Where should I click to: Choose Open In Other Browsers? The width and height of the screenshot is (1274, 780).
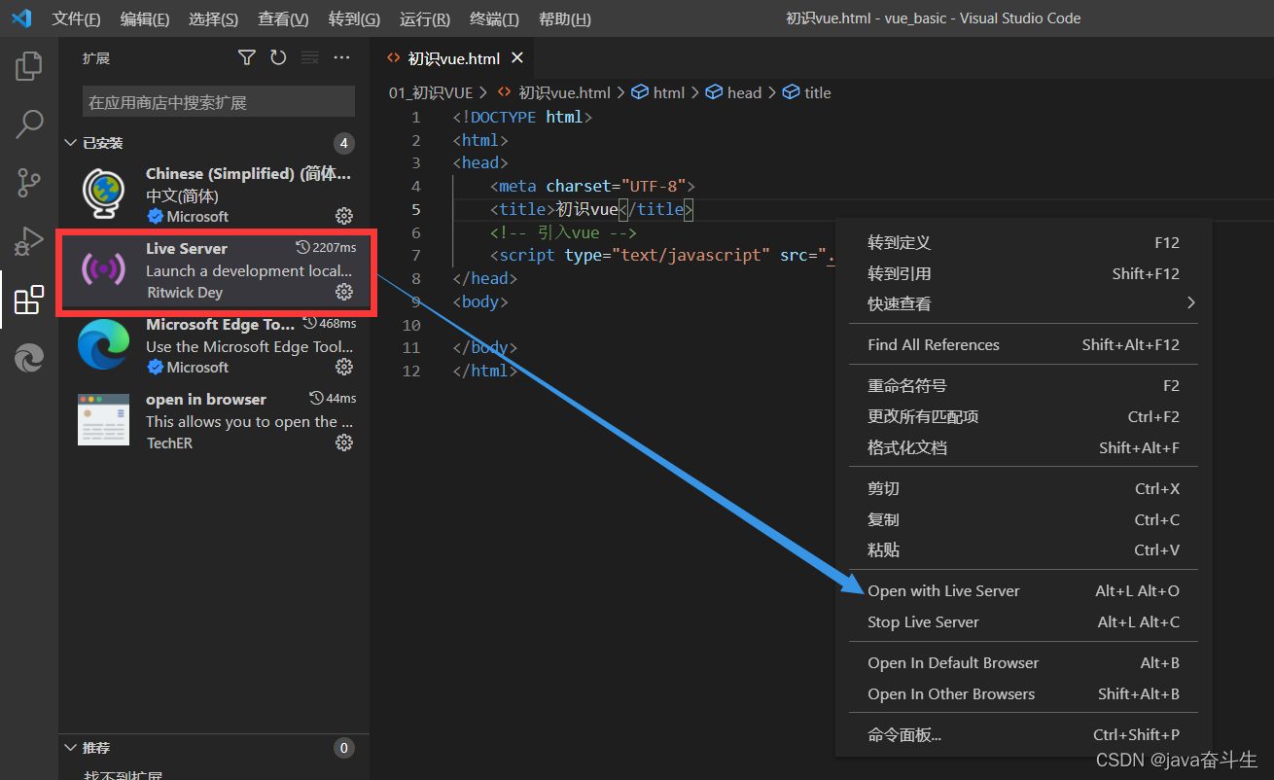click(x=1023, y=693)
